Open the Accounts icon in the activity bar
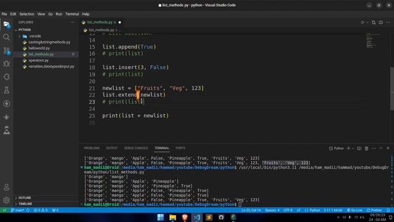 7,187
